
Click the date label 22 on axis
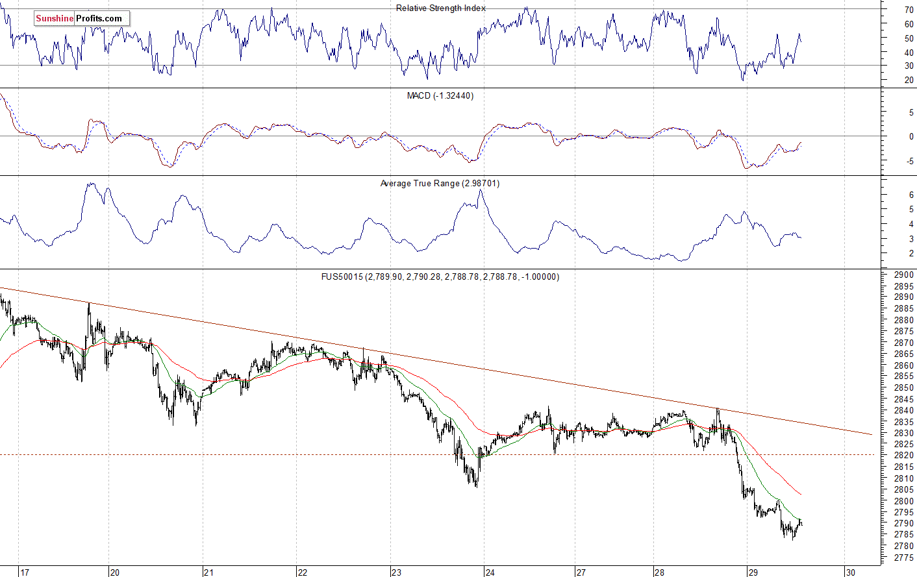303,572
